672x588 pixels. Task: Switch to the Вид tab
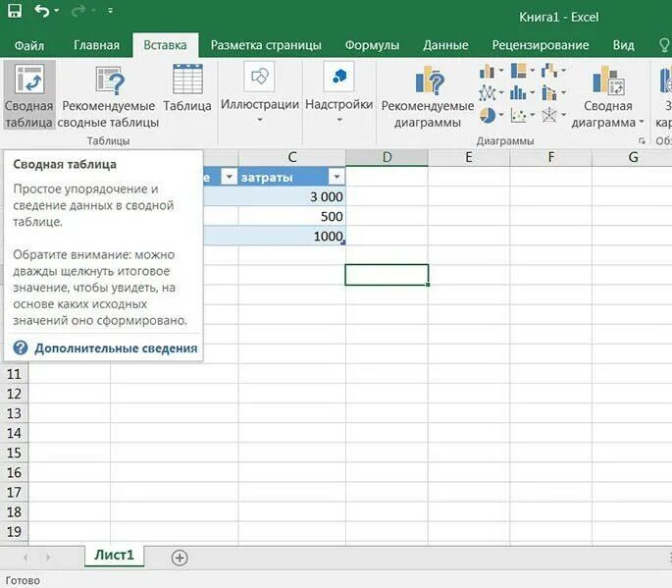(x=623, y=45)
